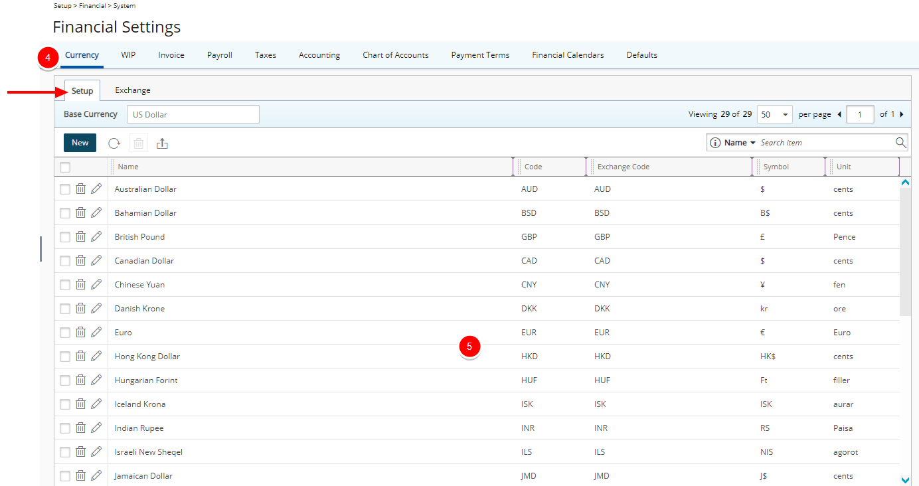Viewport: 919px width, 486px height.
Task: Select the Setup sub-tab
Action: click(82, 90)
